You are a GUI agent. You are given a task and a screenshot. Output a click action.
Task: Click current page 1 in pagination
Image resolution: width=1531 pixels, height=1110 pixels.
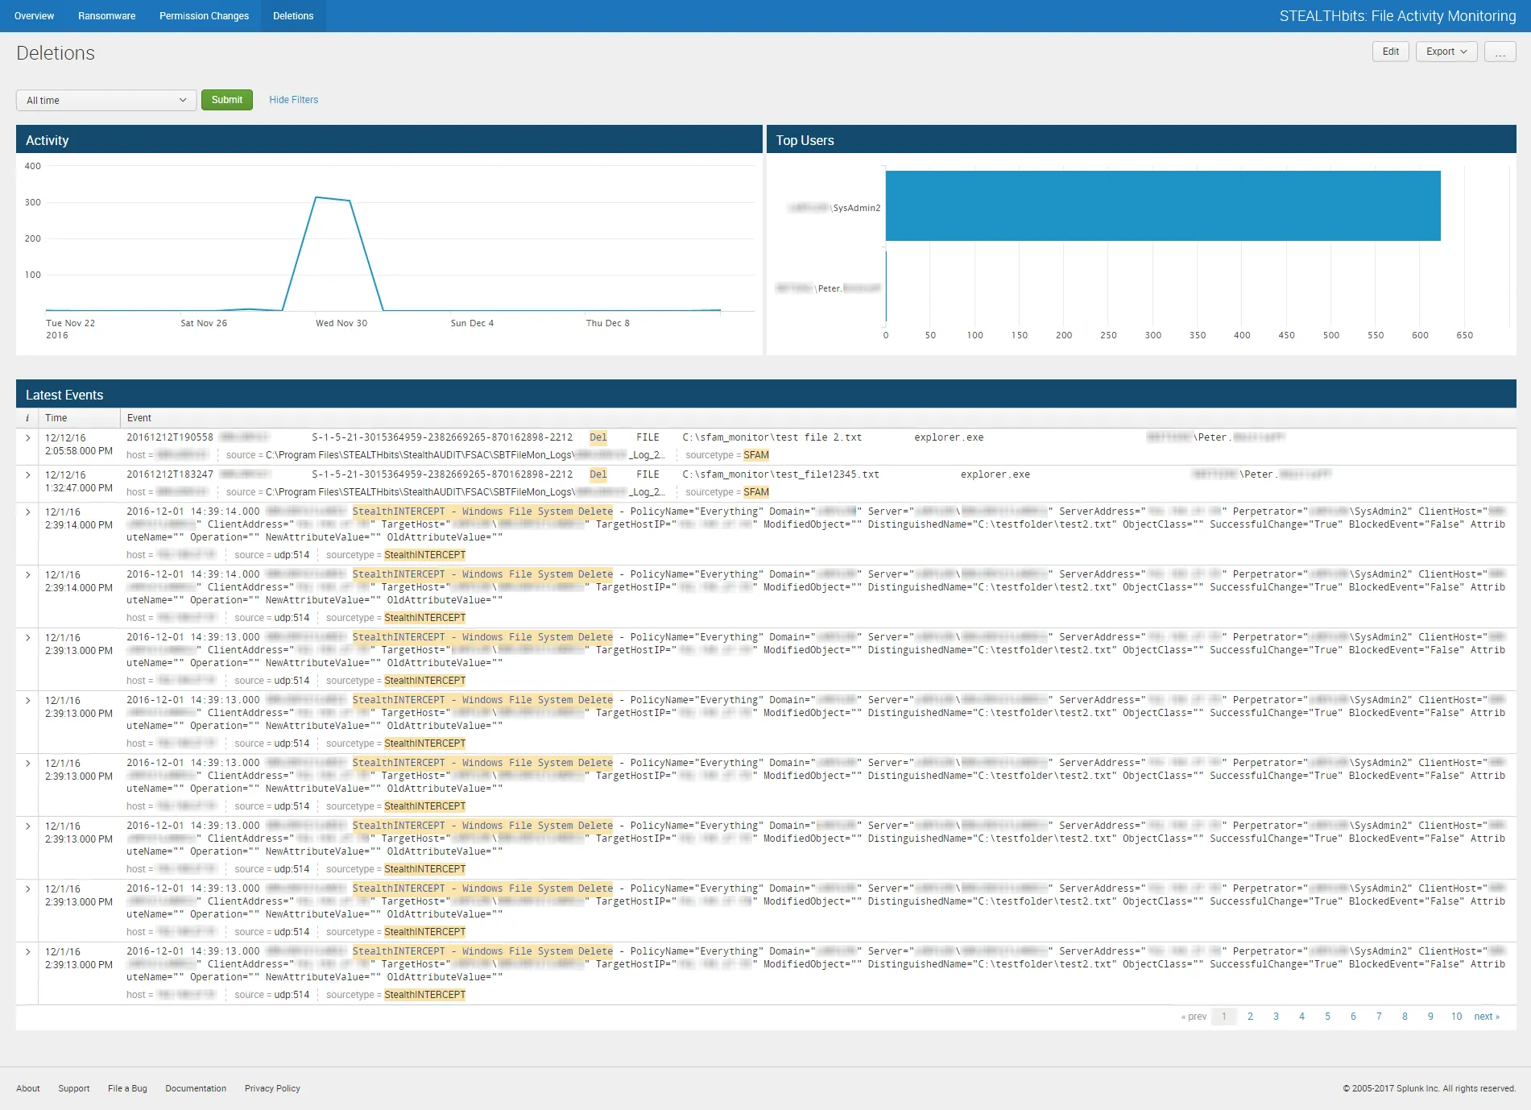click(x=1223, y=1017)
